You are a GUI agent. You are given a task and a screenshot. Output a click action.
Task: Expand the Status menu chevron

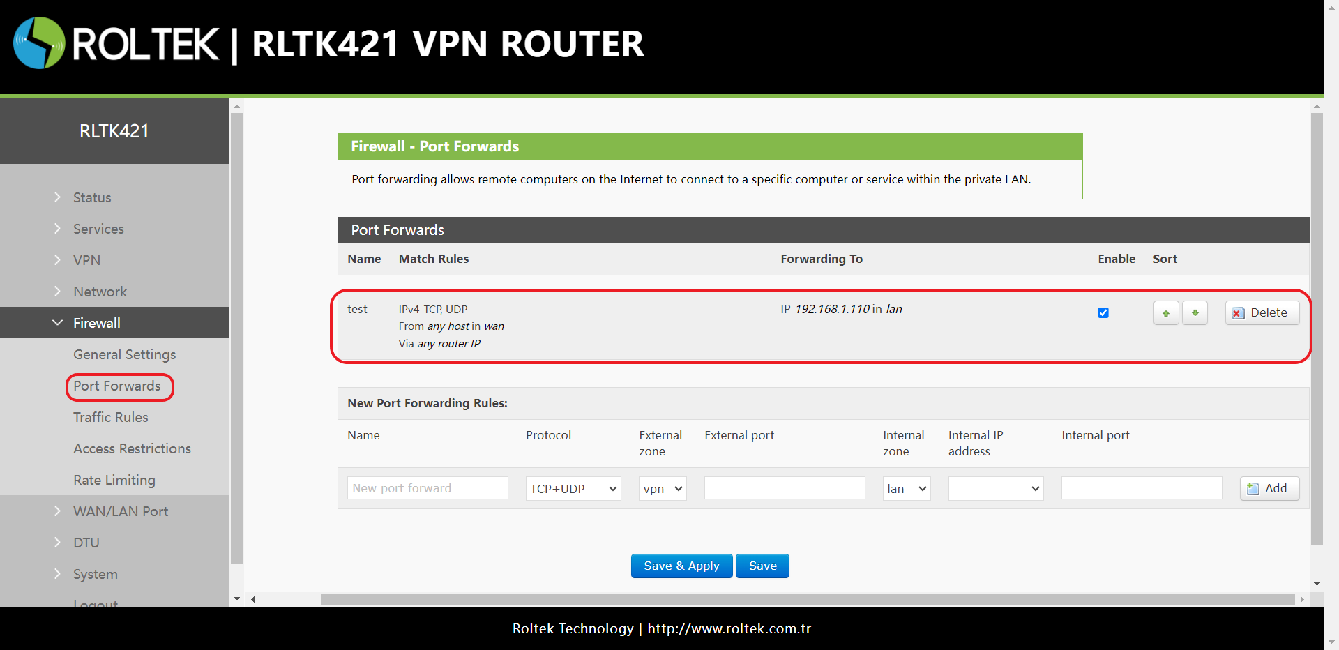tap(57, 197)
